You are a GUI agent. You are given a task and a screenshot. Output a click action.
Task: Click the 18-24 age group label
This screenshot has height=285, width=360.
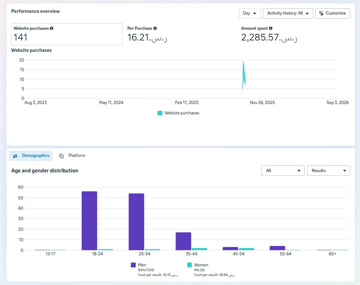point(97,254)
